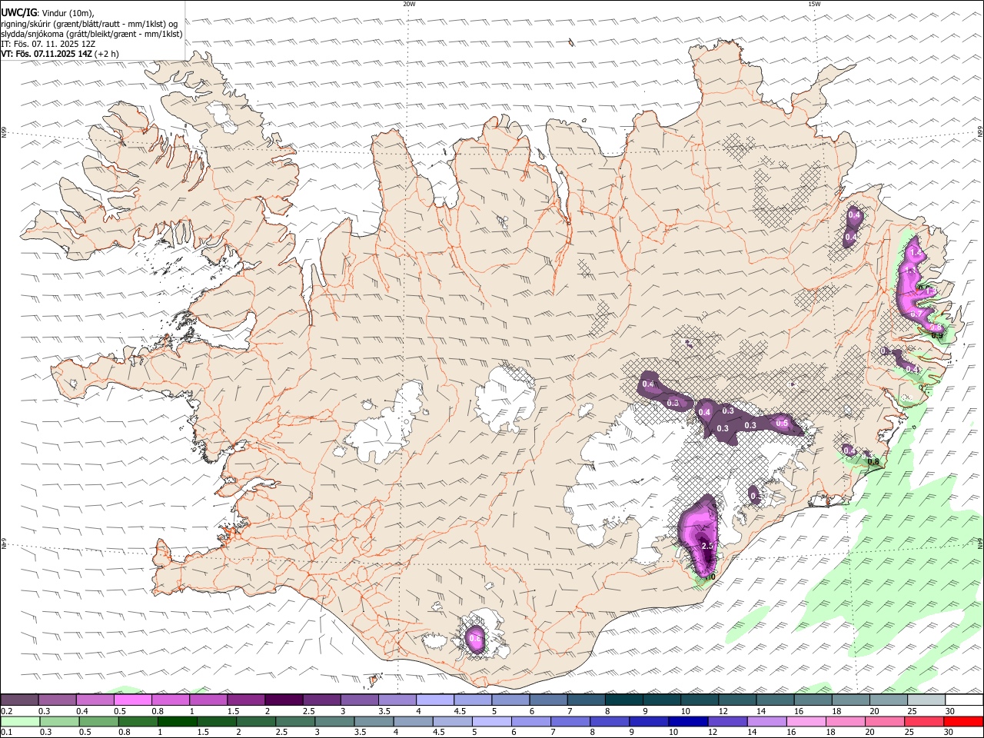This screenshot has height=738, width=984.
Task: Pick the darkest purple 2 swatch in upper scale
Action: [284, 700]
